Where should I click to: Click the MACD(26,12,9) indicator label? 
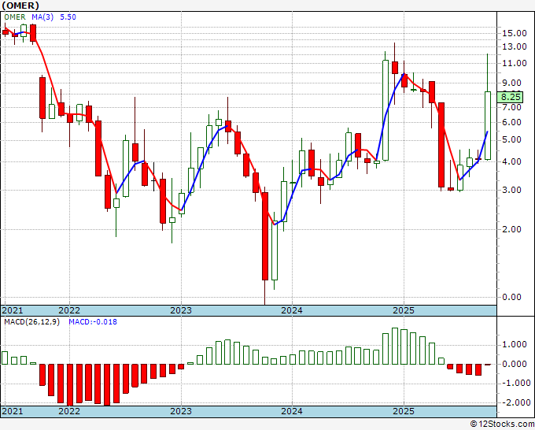pos(31,322)
